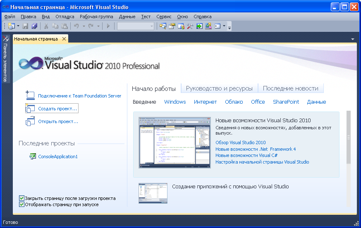Open the Command Window toolbar icon
The height and width of the screenshot is (228, 361).
[218, 26]
